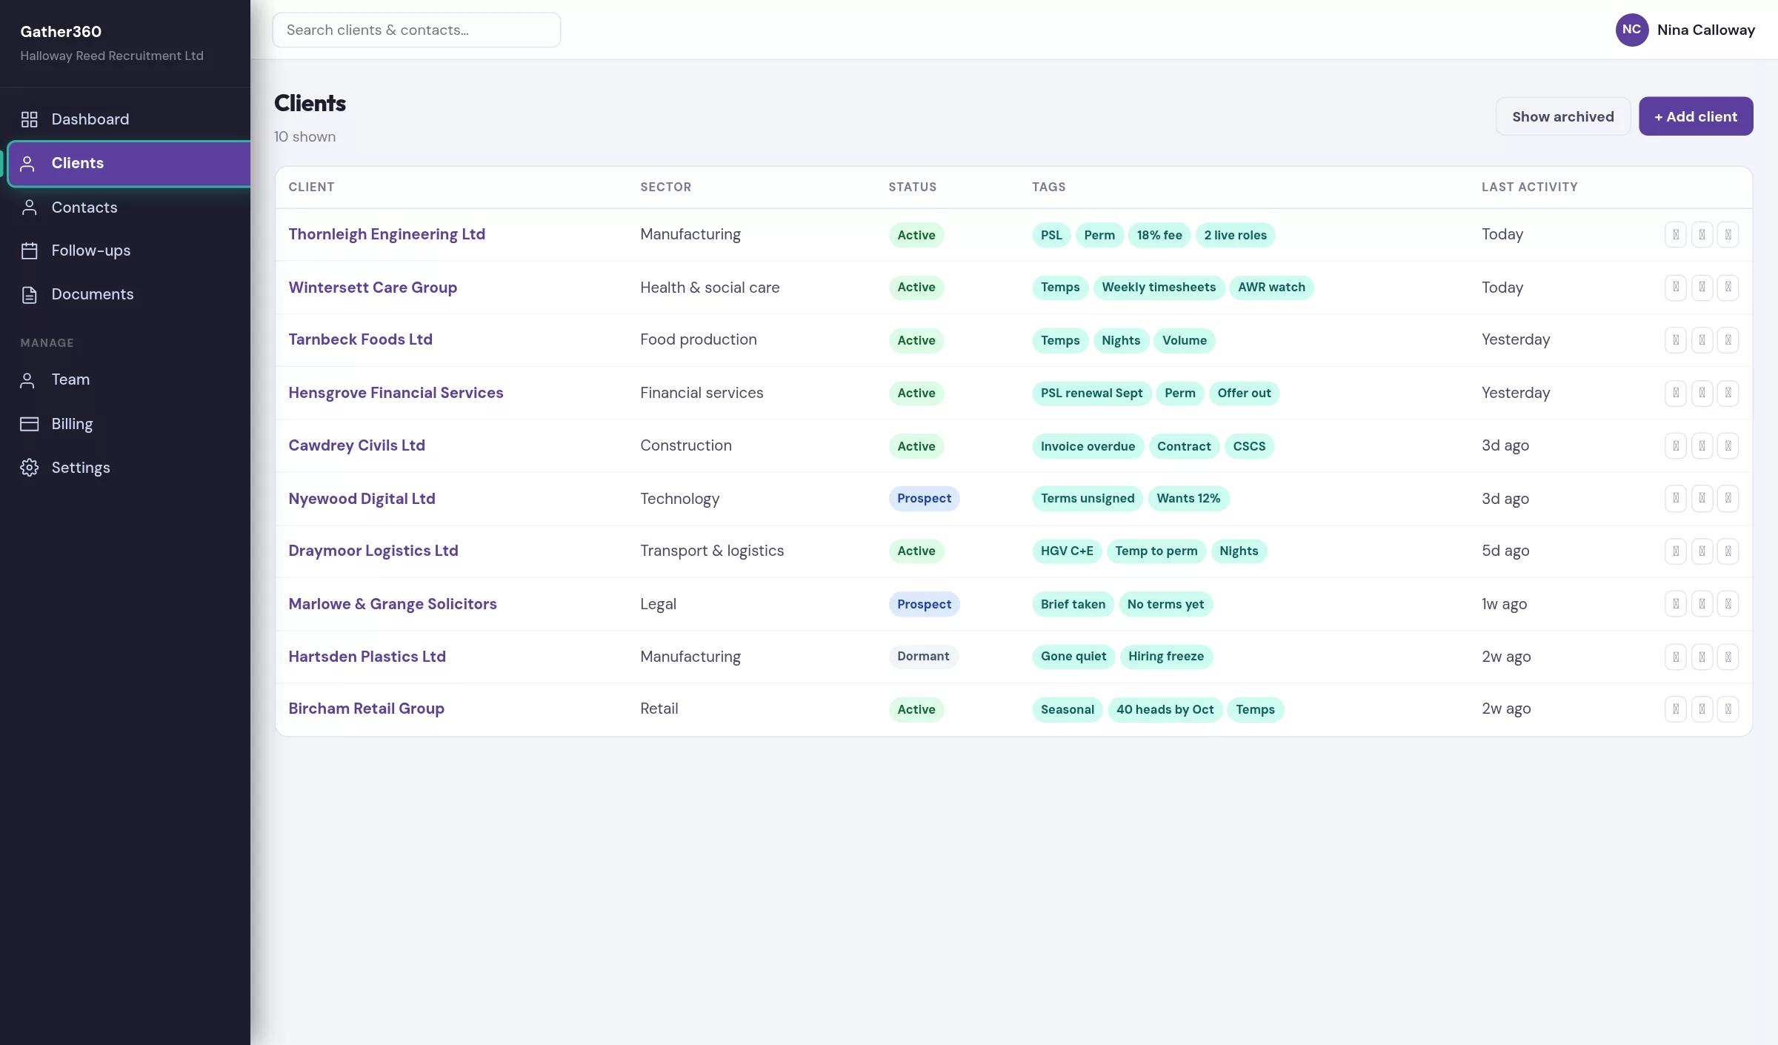
Task: Click leftmost action icon in Nyewood Digital row
Action: 1676,499
